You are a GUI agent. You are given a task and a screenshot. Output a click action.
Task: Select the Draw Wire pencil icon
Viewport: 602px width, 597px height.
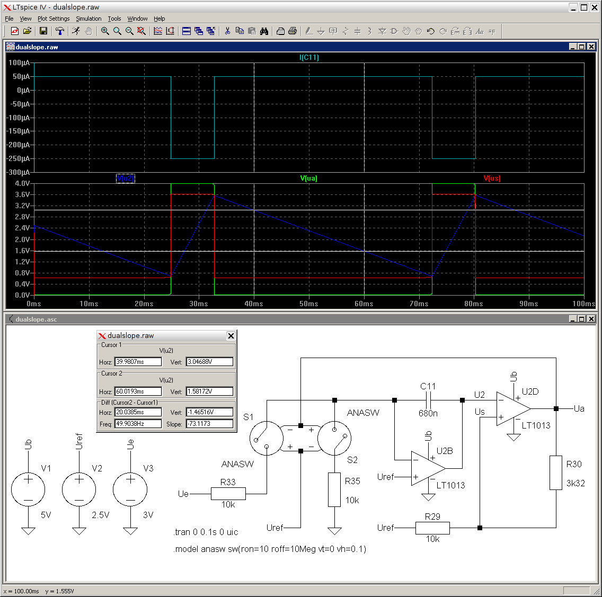point(309,31)
